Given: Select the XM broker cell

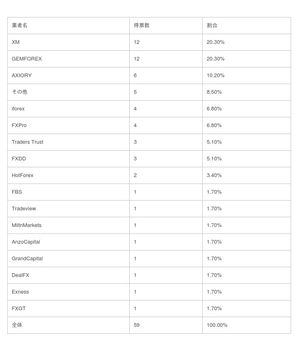Looking at the screenshot, I should pyautogui.click(x=16, y=42).
